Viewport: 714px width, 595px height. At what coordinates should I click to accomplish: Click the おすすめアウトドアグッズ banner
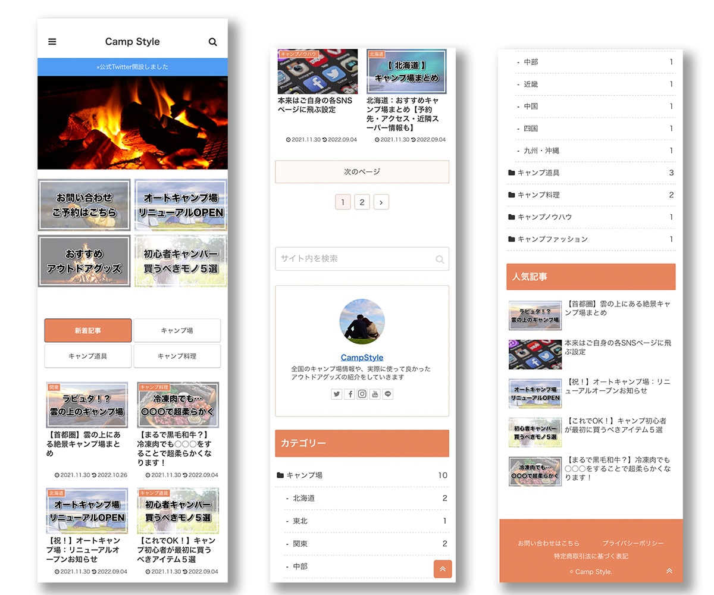pyautogui.click(x=84, y=261)
